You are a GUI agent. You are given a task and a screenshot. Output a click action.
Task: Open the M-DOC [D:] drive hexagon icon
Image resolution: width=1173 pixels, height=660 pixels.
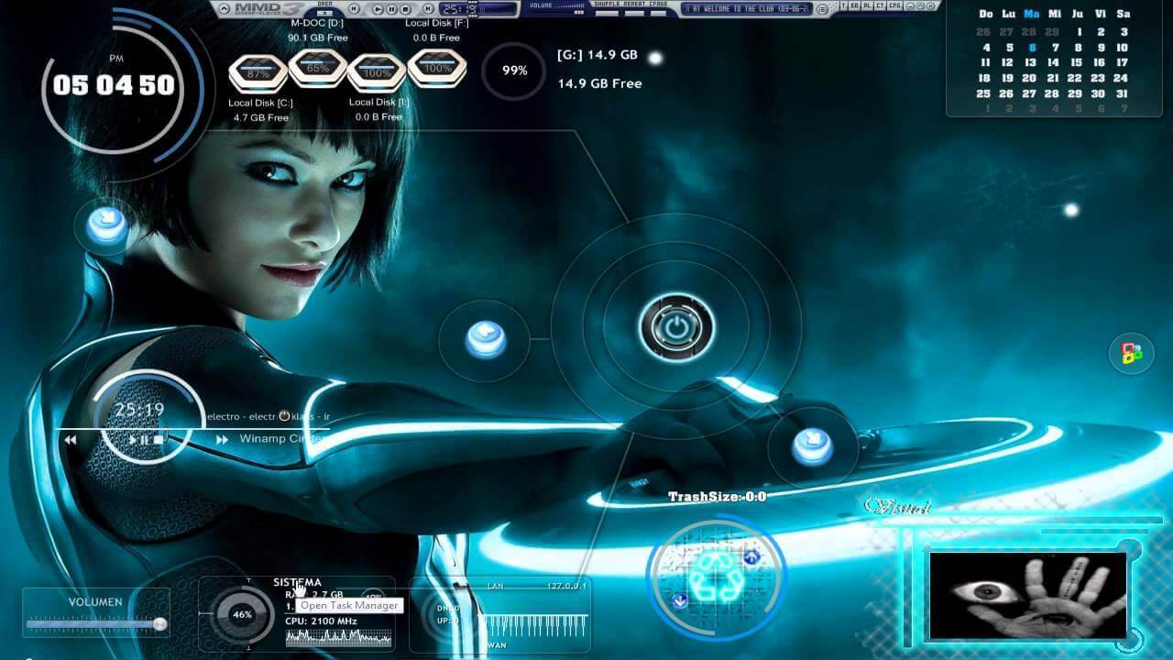tap(318, 69)
